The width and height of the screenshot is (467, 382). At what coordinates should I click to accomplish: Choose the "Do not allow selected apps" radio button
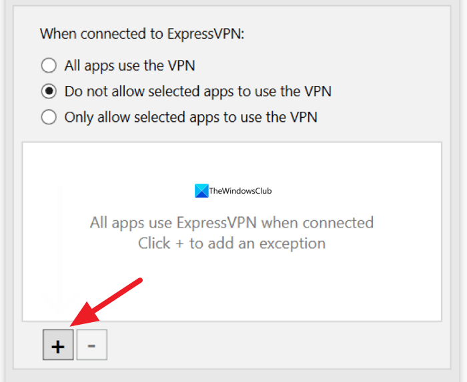49,91
